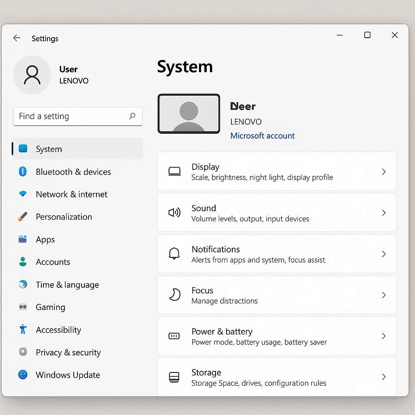Open Power & battery chevron arrow
415x415 pixels.
(x=383, y=336)
